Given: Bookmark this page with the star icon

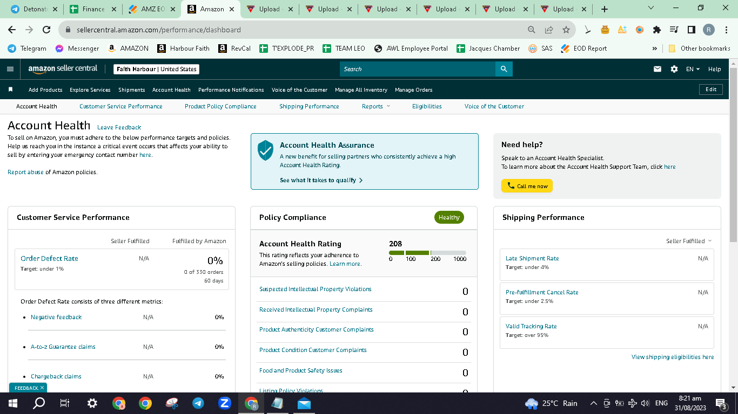Looking at the screenshot, I should tap(566, 30).
